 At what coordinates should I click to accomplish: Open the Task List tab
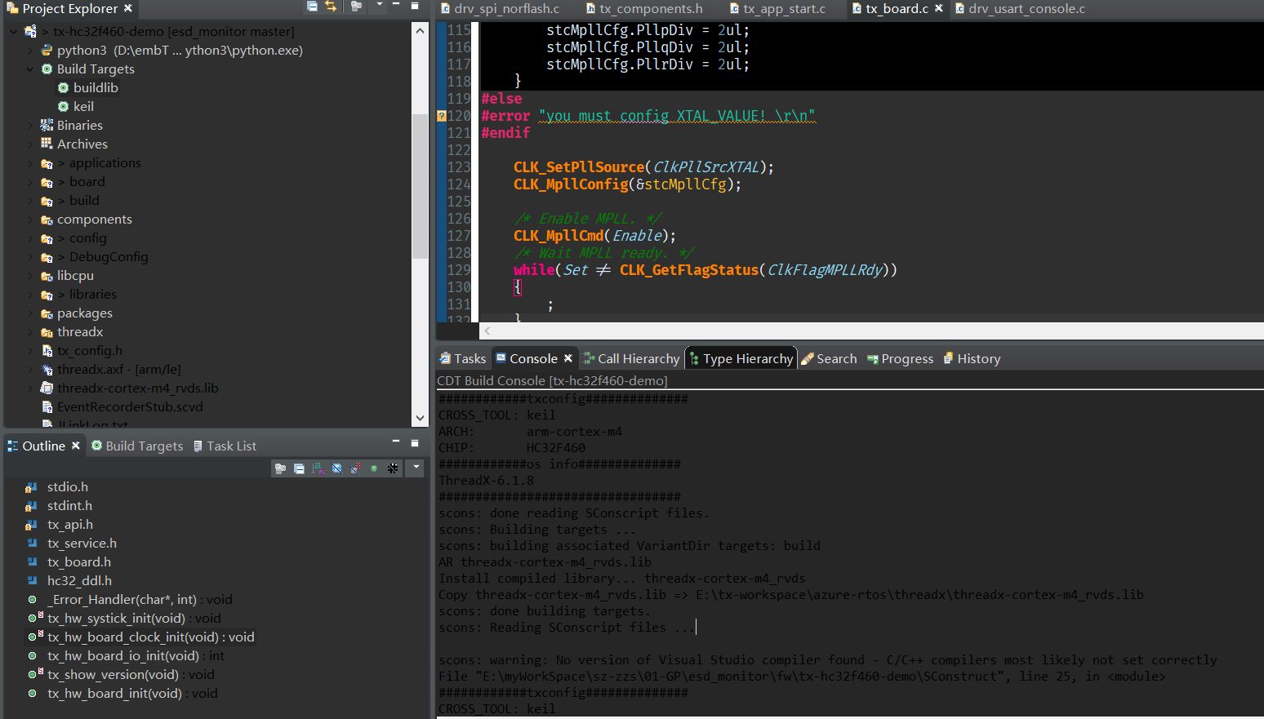[225, 446]
